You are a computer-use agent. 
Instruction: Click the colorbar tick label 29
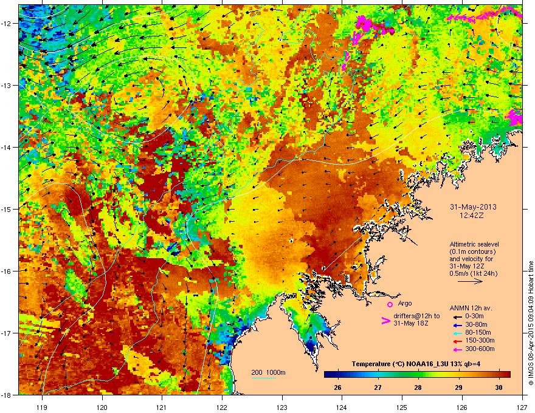click(458, 387)
